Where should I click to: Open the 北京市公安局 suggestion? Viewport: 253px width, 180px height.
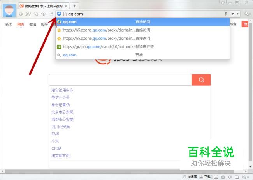click(62, 112)
